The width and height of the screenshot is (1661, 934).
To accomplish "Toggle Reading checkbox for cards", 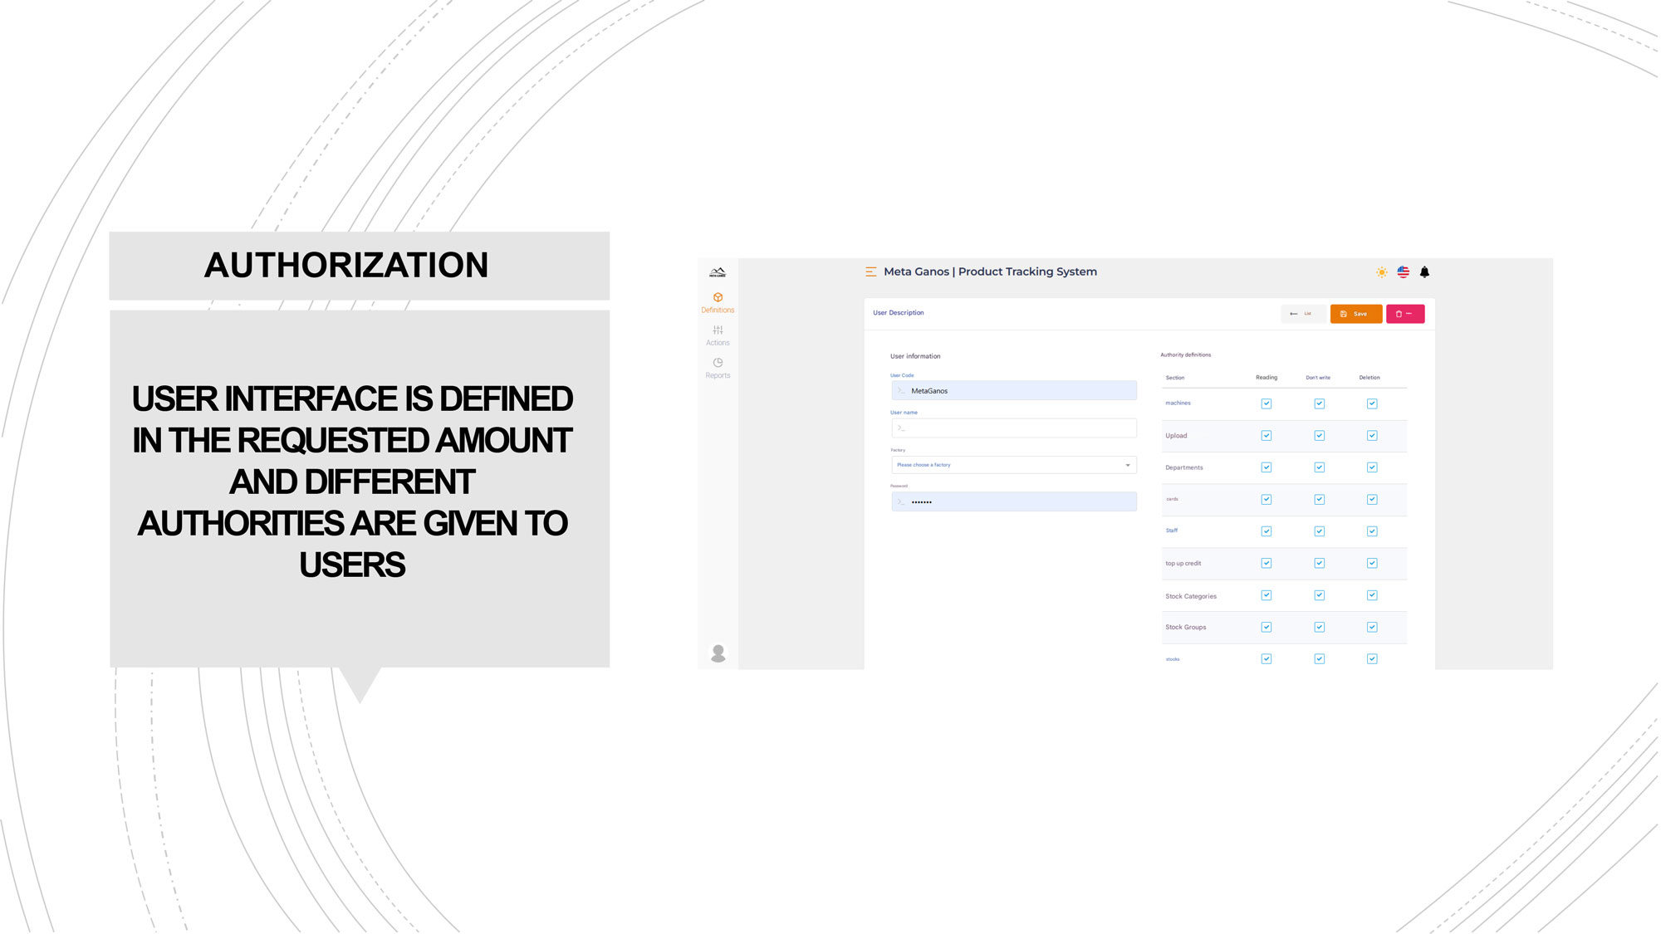I will [x=1267, y=499].
